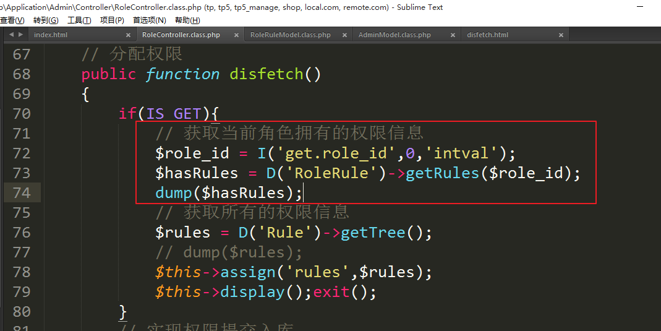The image size is (661, 331).
Task: Click the disfetch function name on line 68
Action: [267, 74]
